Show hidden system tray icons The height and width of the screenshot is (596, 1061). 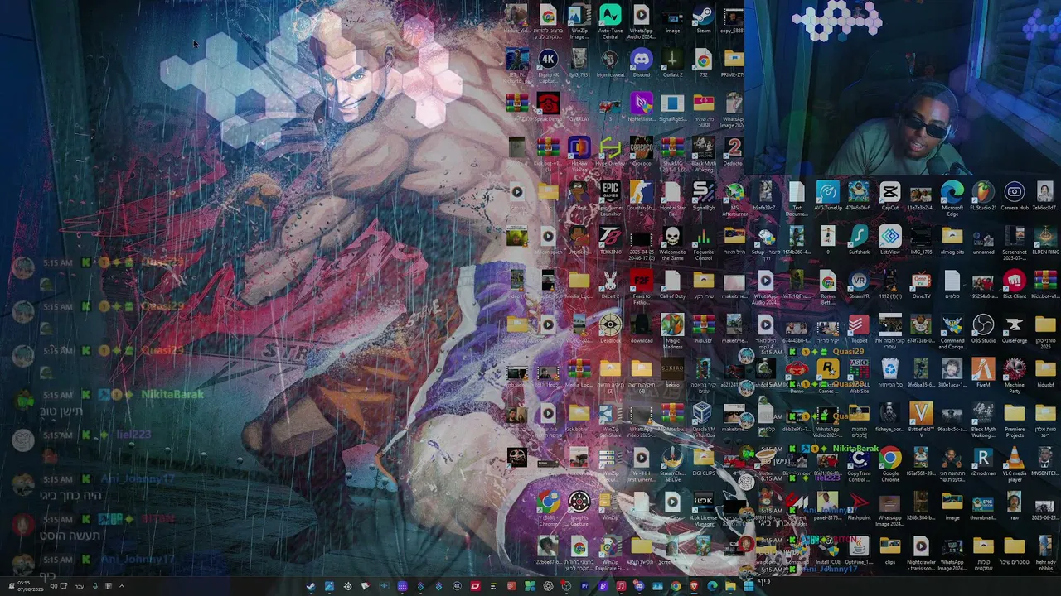tap(121, 587)
